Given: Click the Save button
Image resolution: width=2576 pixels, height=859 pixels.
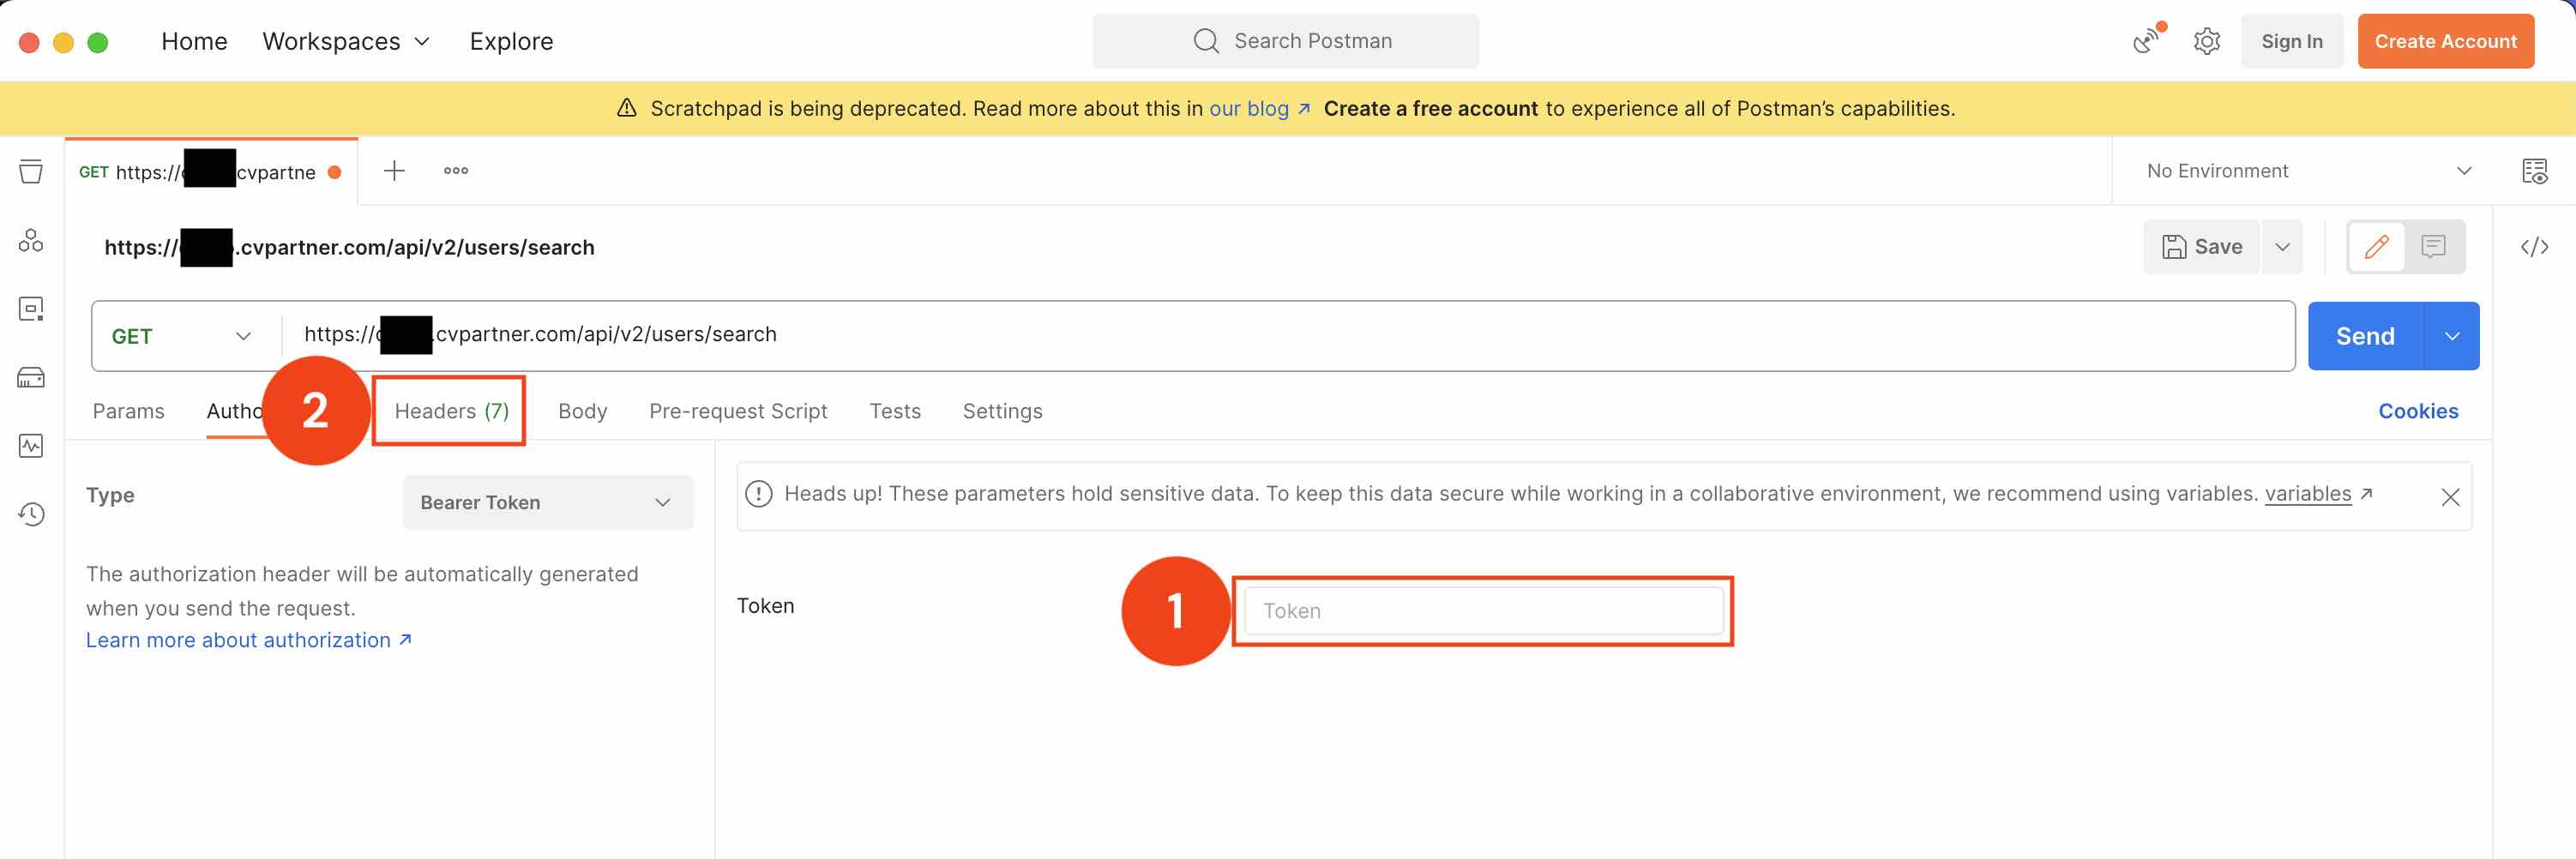Looking at the screenshot, I should [2201, 246].
